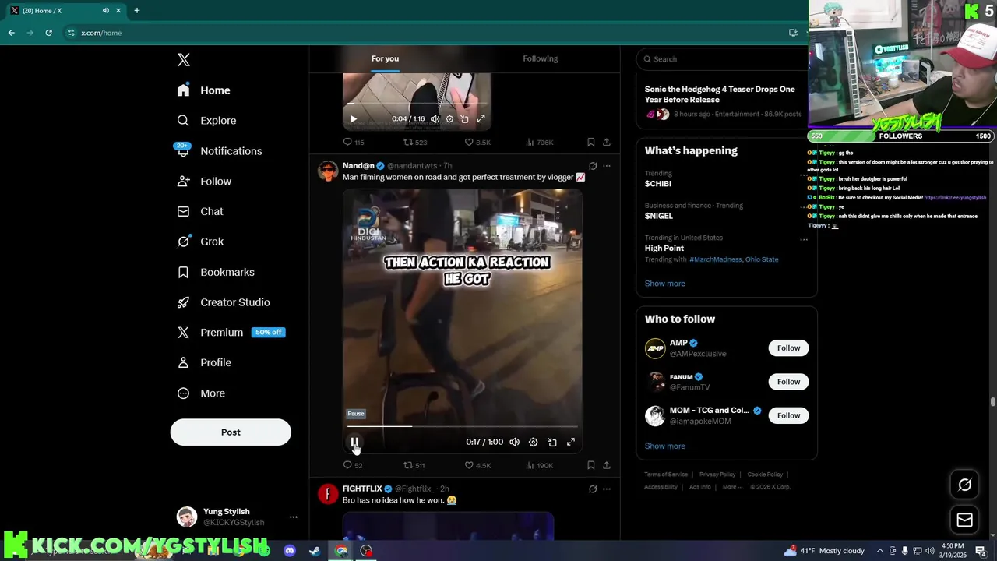Open more options for High Point trend
997x561 pixels.
click(x=804, y=239)
